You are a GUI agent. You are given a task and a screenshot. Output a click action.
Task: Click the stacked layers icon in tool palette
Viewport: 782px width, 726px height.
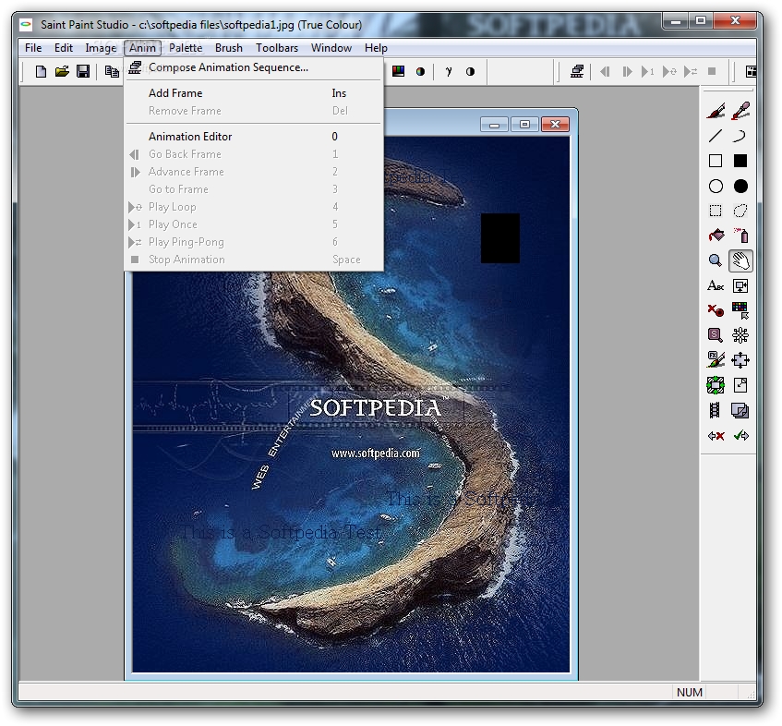(x=740, y=410)
